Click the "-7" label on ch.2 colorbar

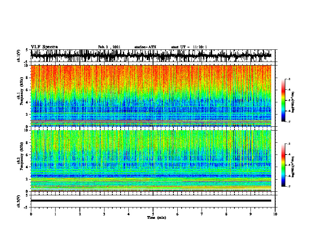pos(288,186)
